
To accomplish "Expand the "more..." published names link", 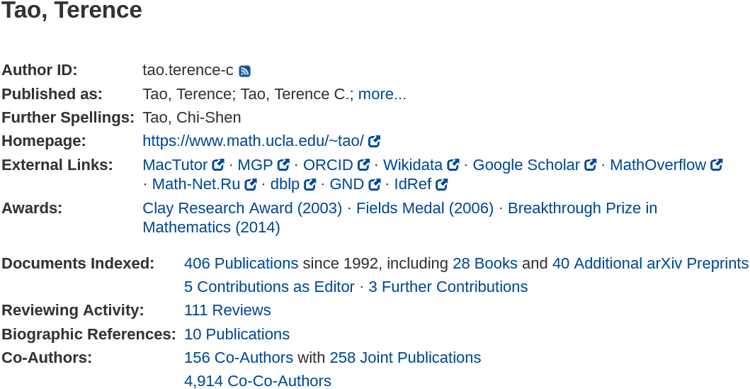I will point(382,94).
